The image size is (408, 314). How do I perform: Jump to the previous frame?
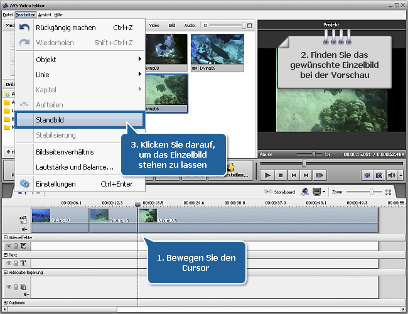pyautogui.click(x=294, y=175)
